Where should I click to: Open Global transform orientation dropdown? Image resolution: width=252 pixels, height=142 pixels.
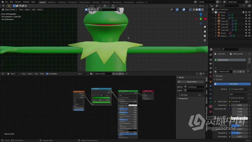click(x=92, y=6)
